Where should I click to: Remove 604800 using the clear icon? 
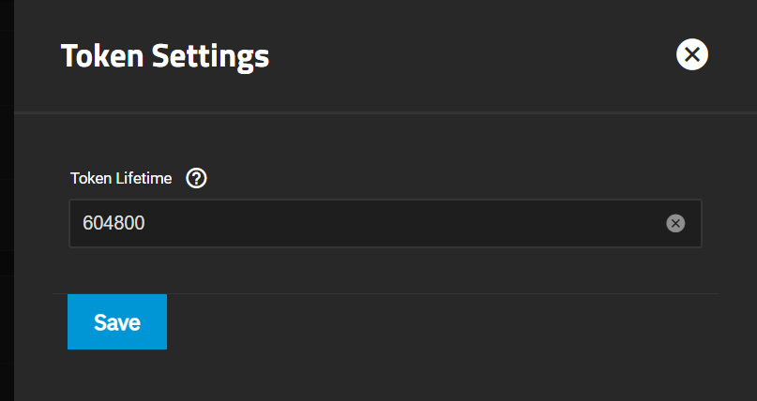pyautogui.click(x=675, y=223)
